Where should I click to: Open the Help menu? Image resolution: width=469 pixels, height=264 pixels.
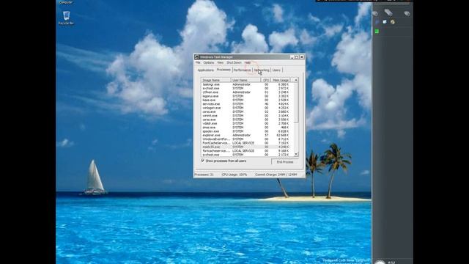coord(248,62)
